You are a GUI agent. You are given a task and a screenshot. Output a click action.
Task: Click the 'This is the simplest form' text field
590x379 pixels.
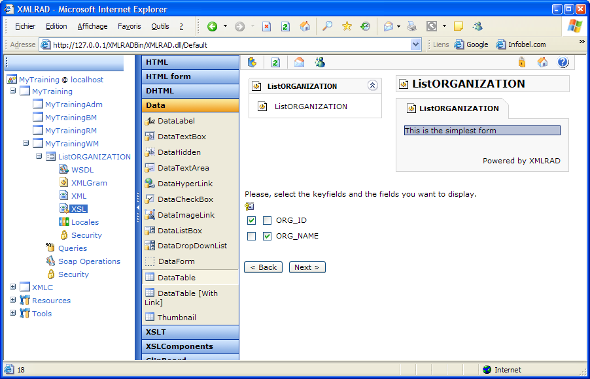(482, 131)
